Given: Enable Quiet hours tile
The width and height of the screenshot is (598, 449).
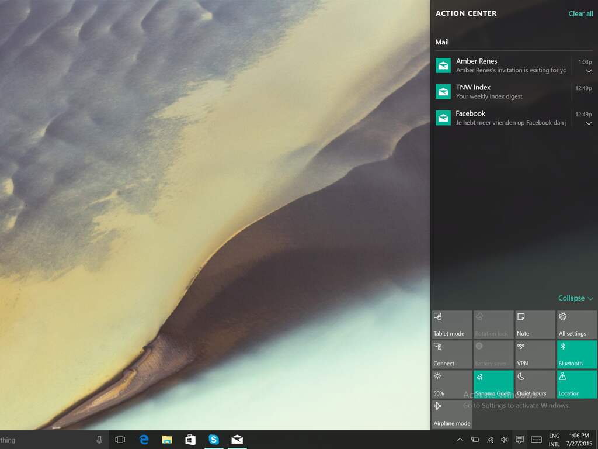Looking at the screenshot, I should pyautogui.click(x=535, y=385).
